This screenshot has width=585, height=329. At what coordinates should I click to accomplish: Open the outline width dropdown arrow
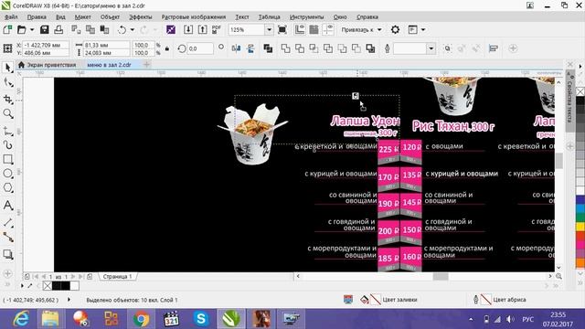pos(431,48)
